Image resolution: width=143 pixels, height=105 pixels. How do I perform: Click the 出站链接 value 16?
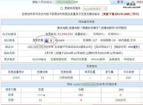[x=114, y=40]
